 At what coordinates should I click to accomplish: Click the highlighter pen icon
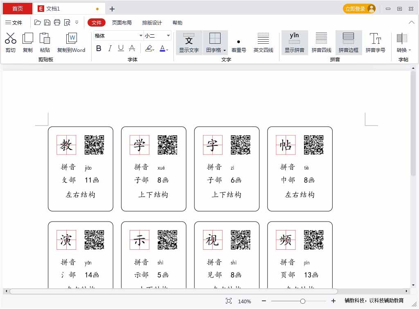tap(149, 48)
